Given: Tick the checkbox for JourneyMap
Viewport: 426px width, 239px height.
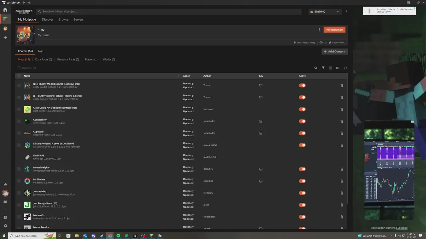Looking at the screenshot, I should coord(19,193).
